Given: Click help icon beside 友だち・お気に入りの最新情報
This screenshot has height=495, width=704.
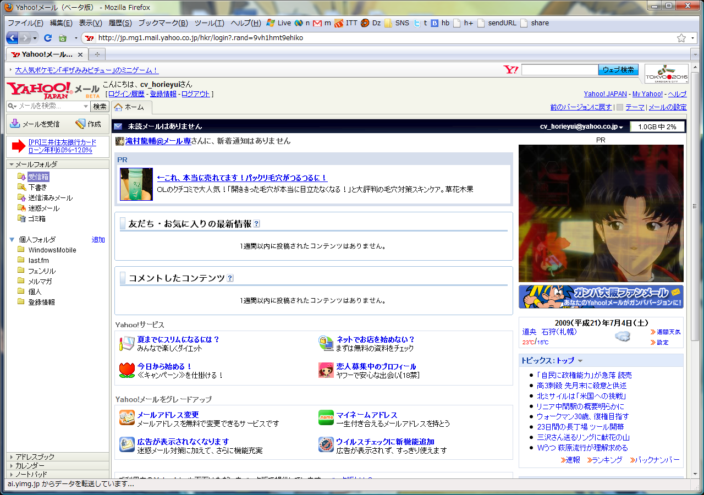Looking at the screenshot, I should (x=257, y=224).
